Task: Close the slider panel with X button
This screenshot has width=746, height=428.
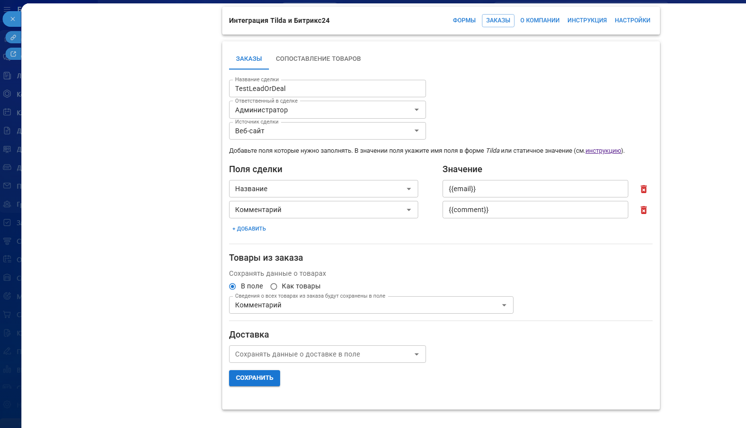Action: tap(13, 19)
